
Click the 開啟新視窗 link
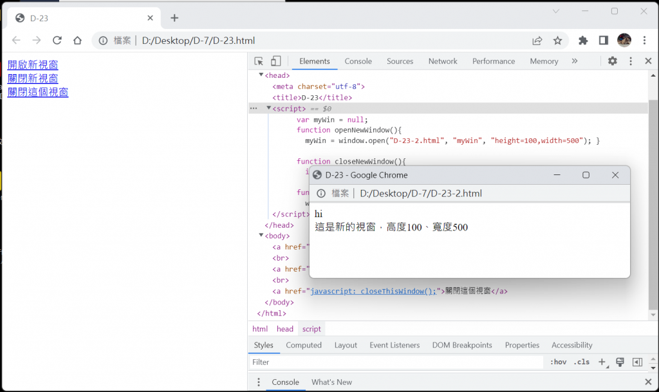click(x=33, y=65)
